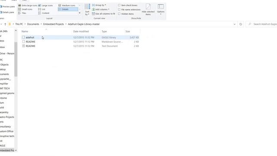Choose Large icons layout
This screenshot has height=156, width=277.
(45, 6)
